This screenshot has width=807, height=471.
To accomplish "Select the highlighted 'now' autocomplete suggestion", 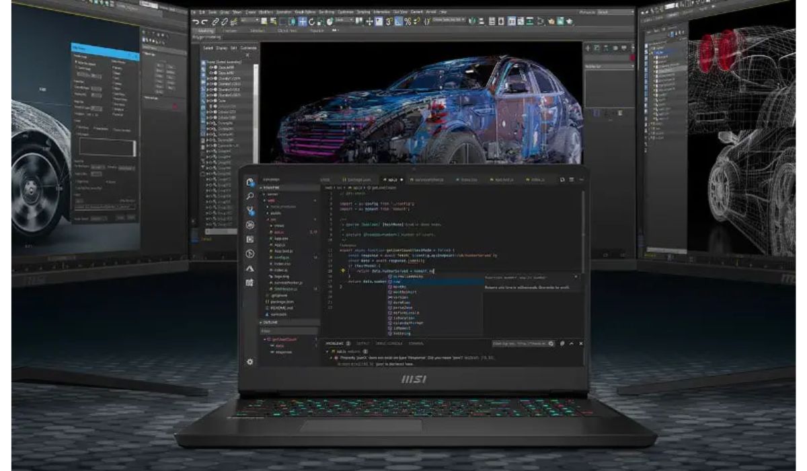I will click(436, 282).
